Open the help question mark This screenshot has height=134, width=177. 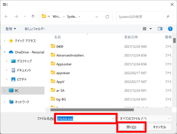click(170, 29)
